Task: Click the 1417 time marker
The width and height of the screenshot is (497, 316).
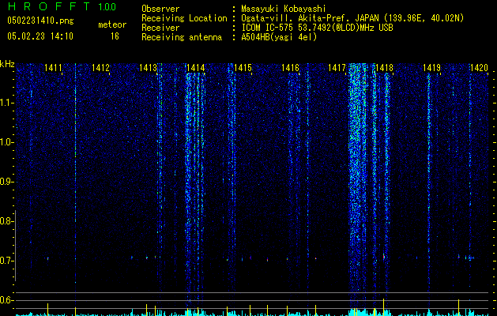Action: [337, 68]
